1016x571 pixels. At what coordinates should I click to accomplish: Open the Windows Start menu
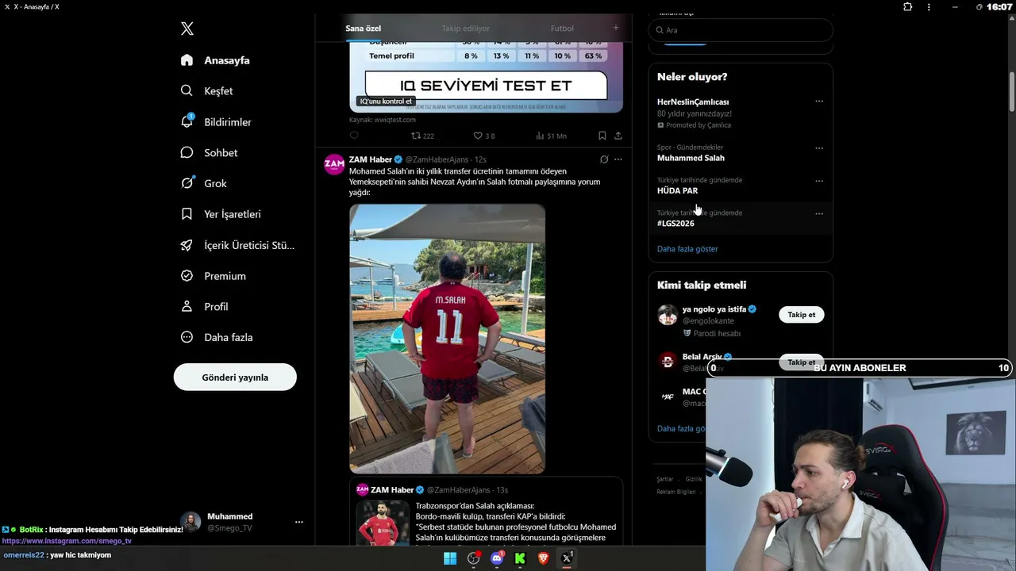click(450, 558)
